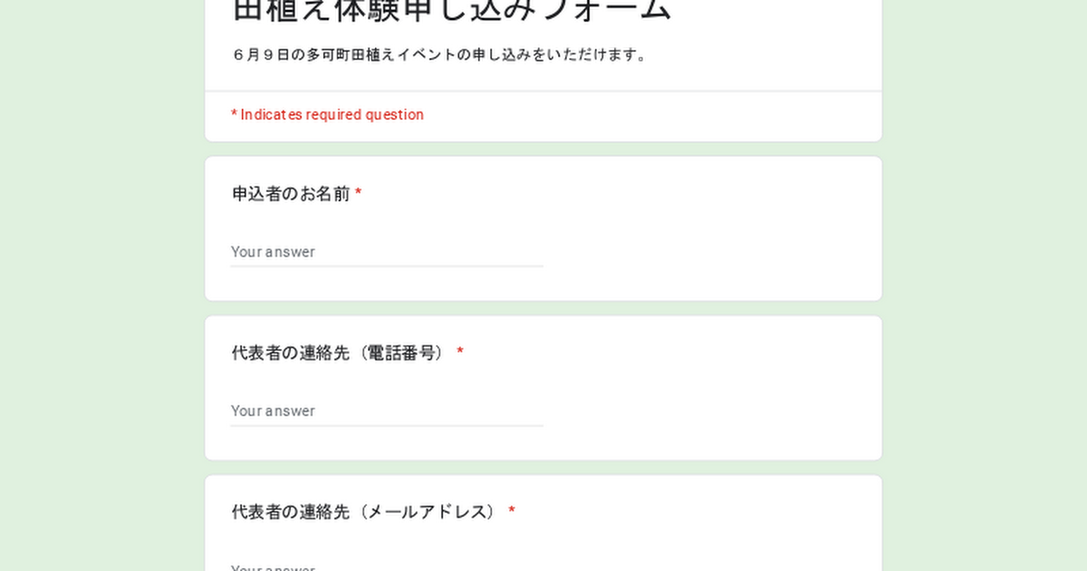Click green page background right of form
This screenshot has width=1087, height=571.
(x=987, y=290)
